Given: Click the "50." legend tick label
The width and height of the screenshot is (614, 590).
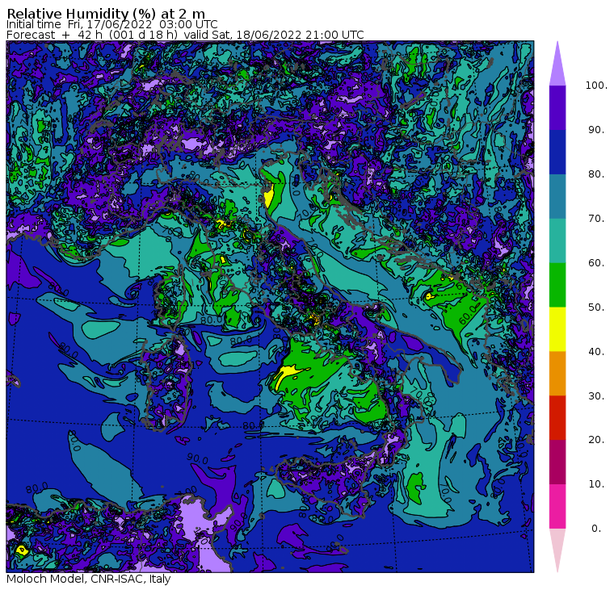Looking at the screenshot, I should click(596, 308).
